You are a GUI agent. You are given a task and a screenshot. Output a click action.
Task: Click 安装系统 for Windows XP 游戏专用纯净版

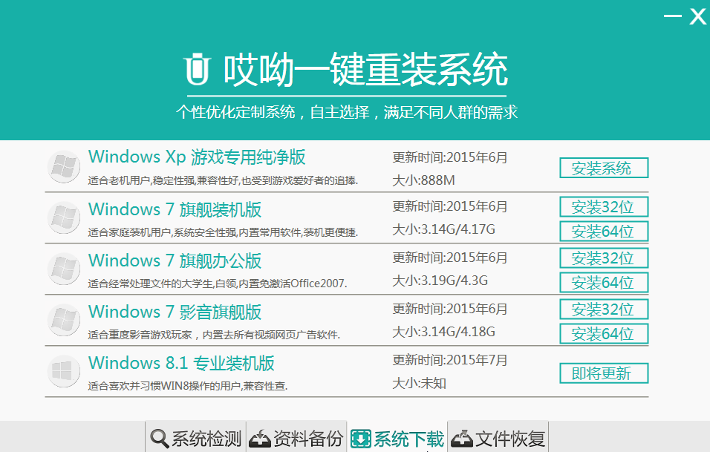(x=603, y=168)
